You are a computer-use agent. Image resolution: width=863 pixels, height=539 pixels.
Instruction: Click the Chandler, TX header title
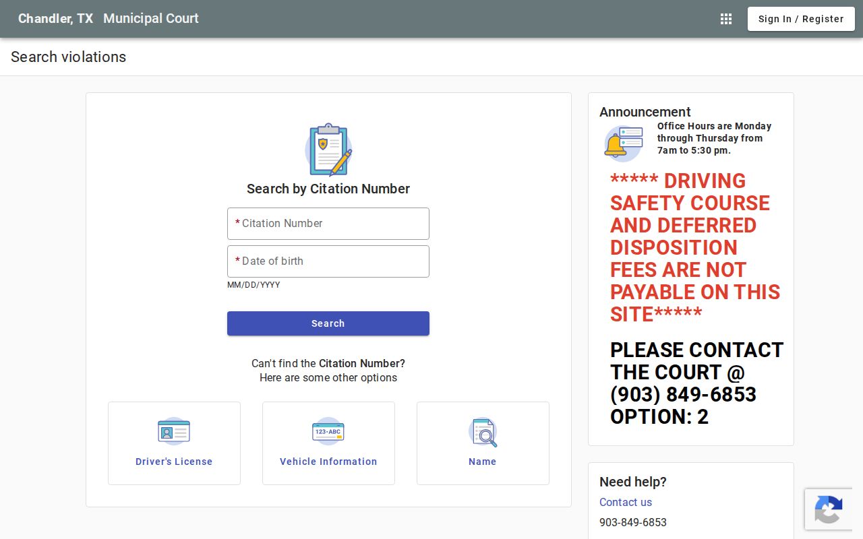point(55,19)
